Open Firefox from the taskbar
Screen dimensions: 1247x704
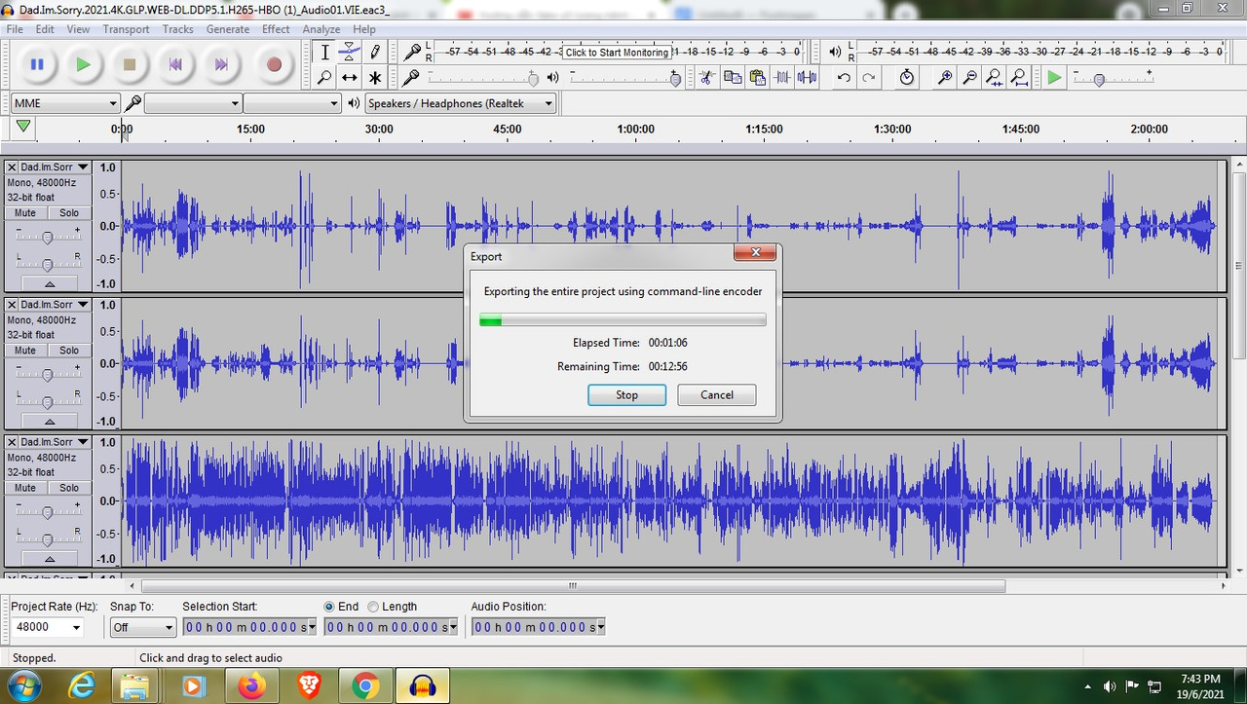[x=251, y=685]
